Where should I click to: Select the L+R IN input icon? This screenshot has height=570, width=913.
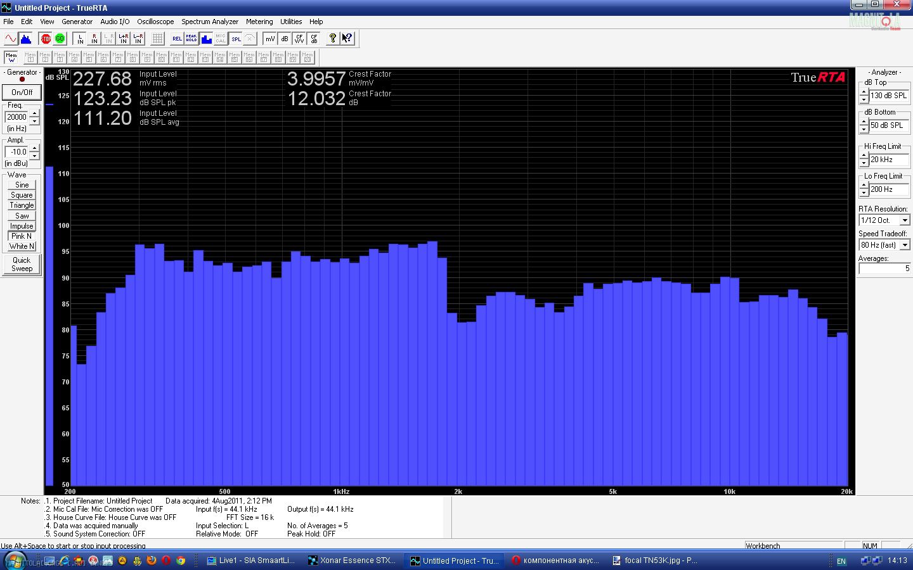point(123,39)
